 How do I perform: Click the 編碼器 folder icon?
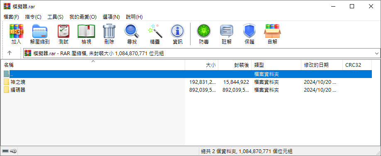7,90
